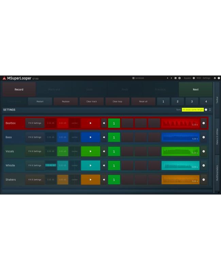Open FX & Settings for Beatbox
The image size is (221, 270).
coord(35,123)
